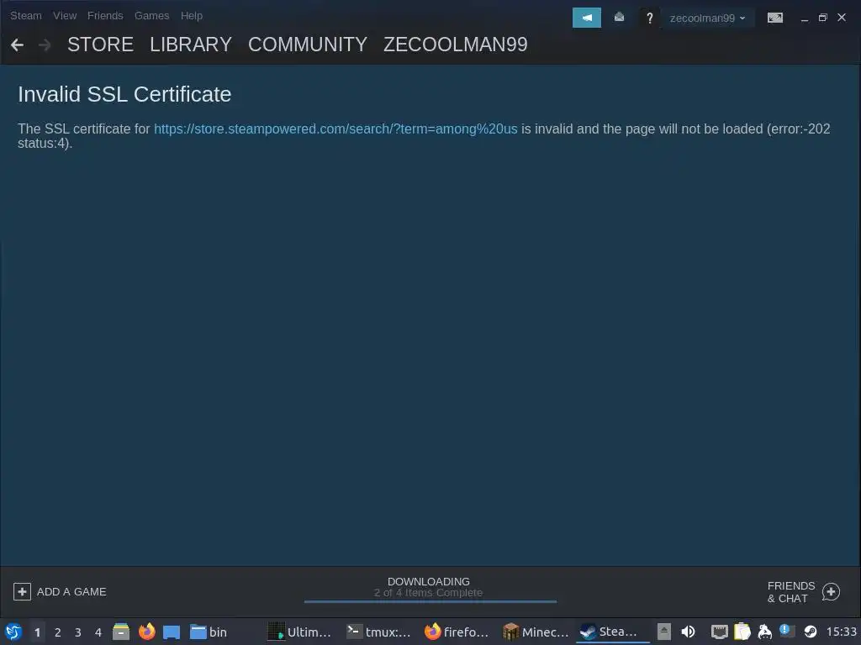Open the Steam menu
The image size is (861, 645).
tap(26, 16)
